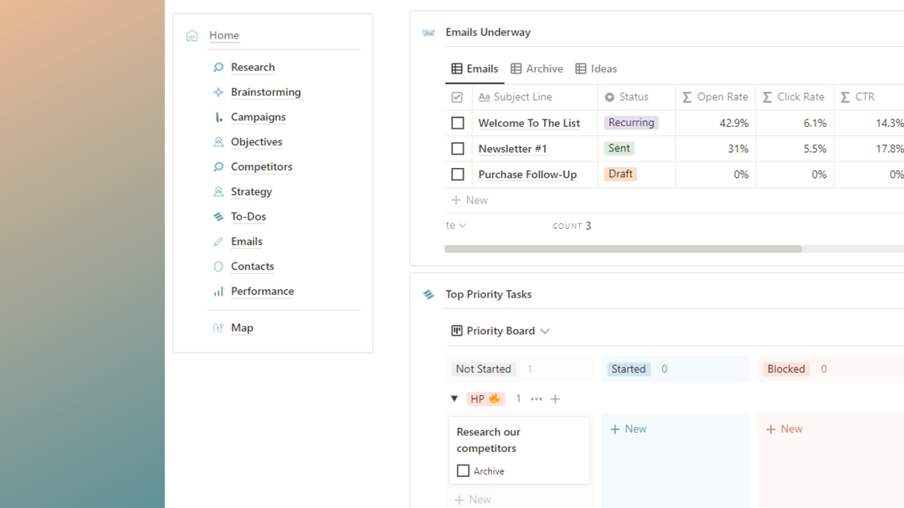The image size is (904, 508).
Task: Click the Emails Underway page icon
Action: pyautogui.click(x=429, y=31)
